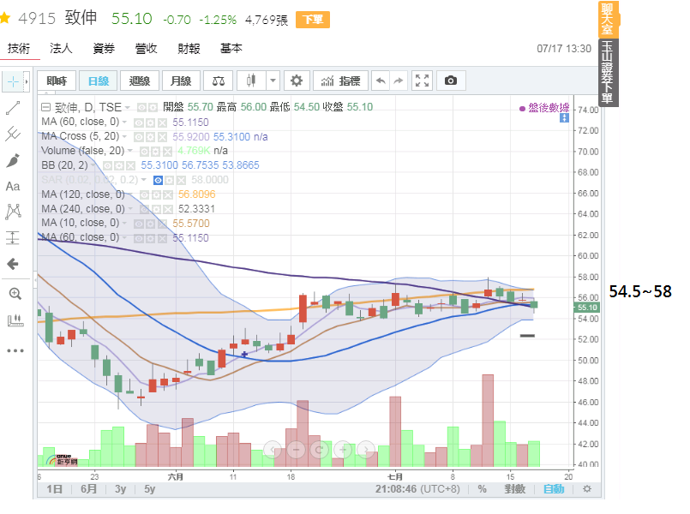The width and height of the screenshot is (690, 514).
Task: Select the 即時 realtime interval
Action: coord(57,81)
